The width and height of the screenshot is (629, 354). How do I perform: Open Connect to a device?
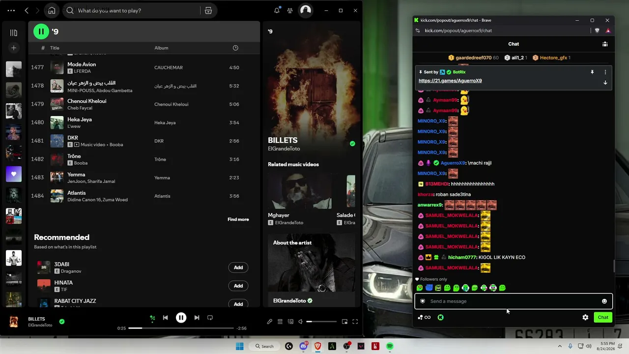pos(290,322)
